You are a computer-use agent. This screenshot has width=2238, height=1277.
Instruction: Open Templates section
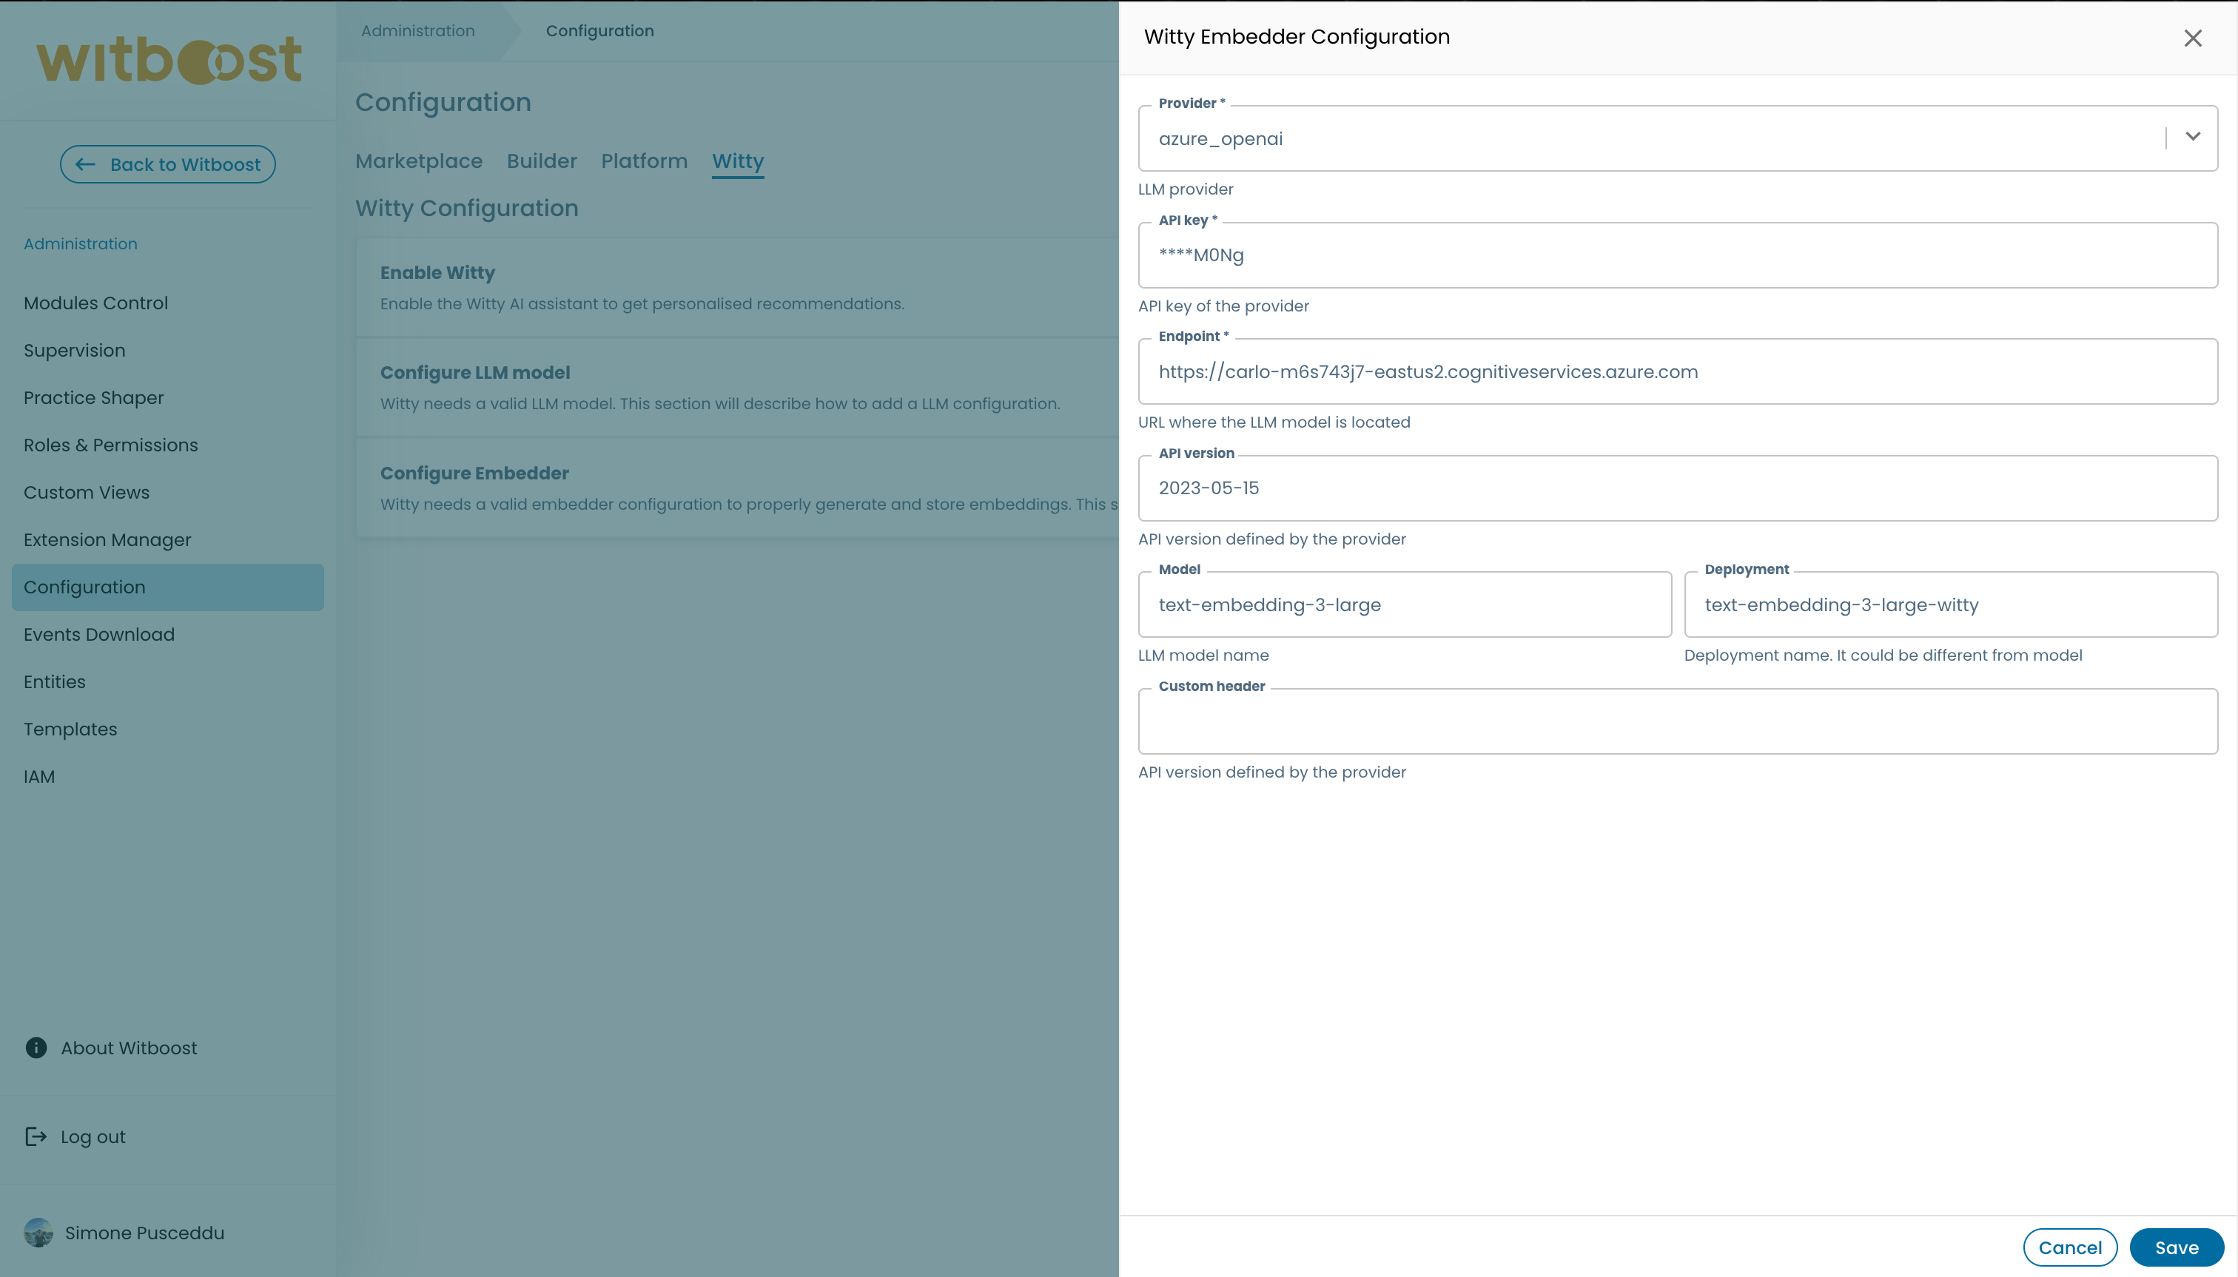(x=167, y=729)
